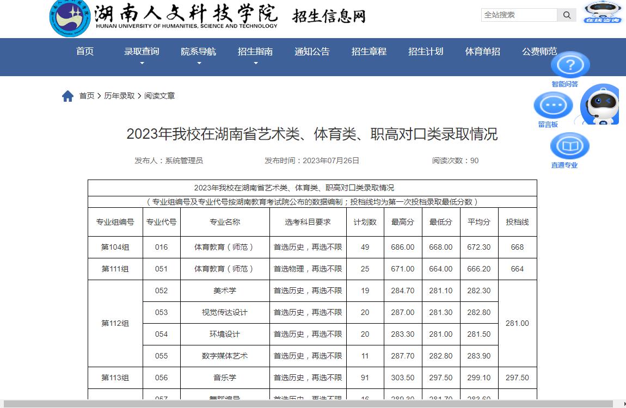Open 招生指南 navigation menu
Screen dimensions: 626x408
(255, 52)
